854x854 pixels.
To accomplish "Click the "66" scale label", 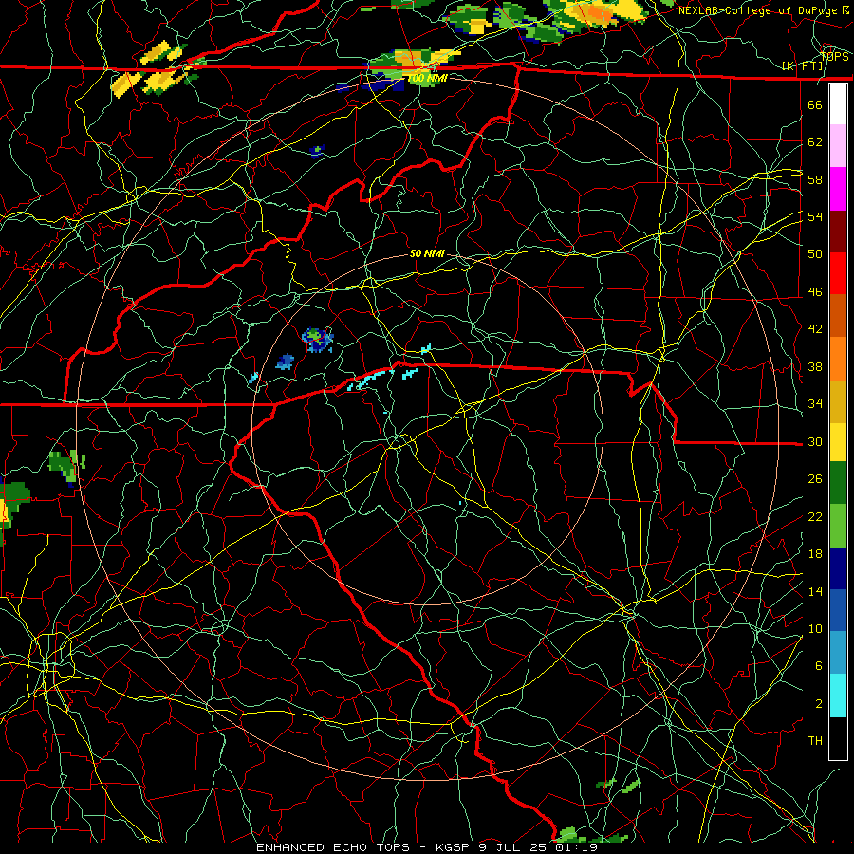I will [x=815, y=104].
